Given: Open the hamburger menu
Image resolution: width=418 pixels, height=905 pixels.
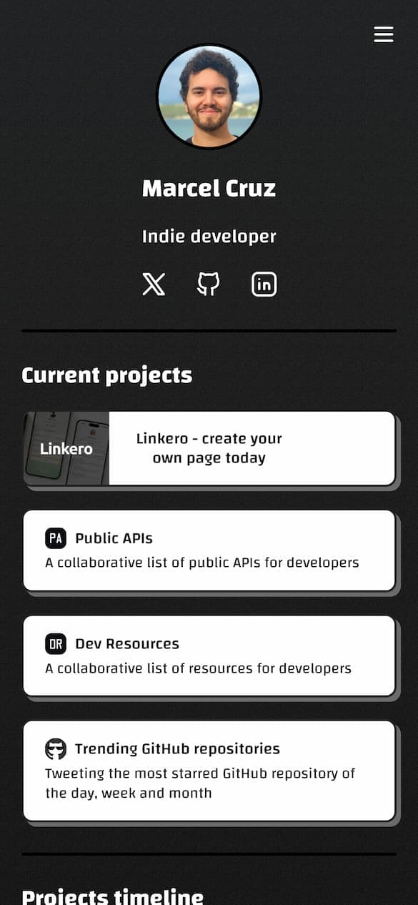Looking at the screenshot, I should (384, 34).
